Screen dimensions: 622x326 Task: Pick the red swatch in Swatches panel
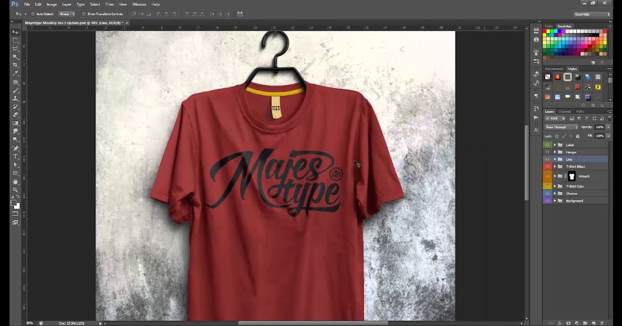click(x=545, y=32)
